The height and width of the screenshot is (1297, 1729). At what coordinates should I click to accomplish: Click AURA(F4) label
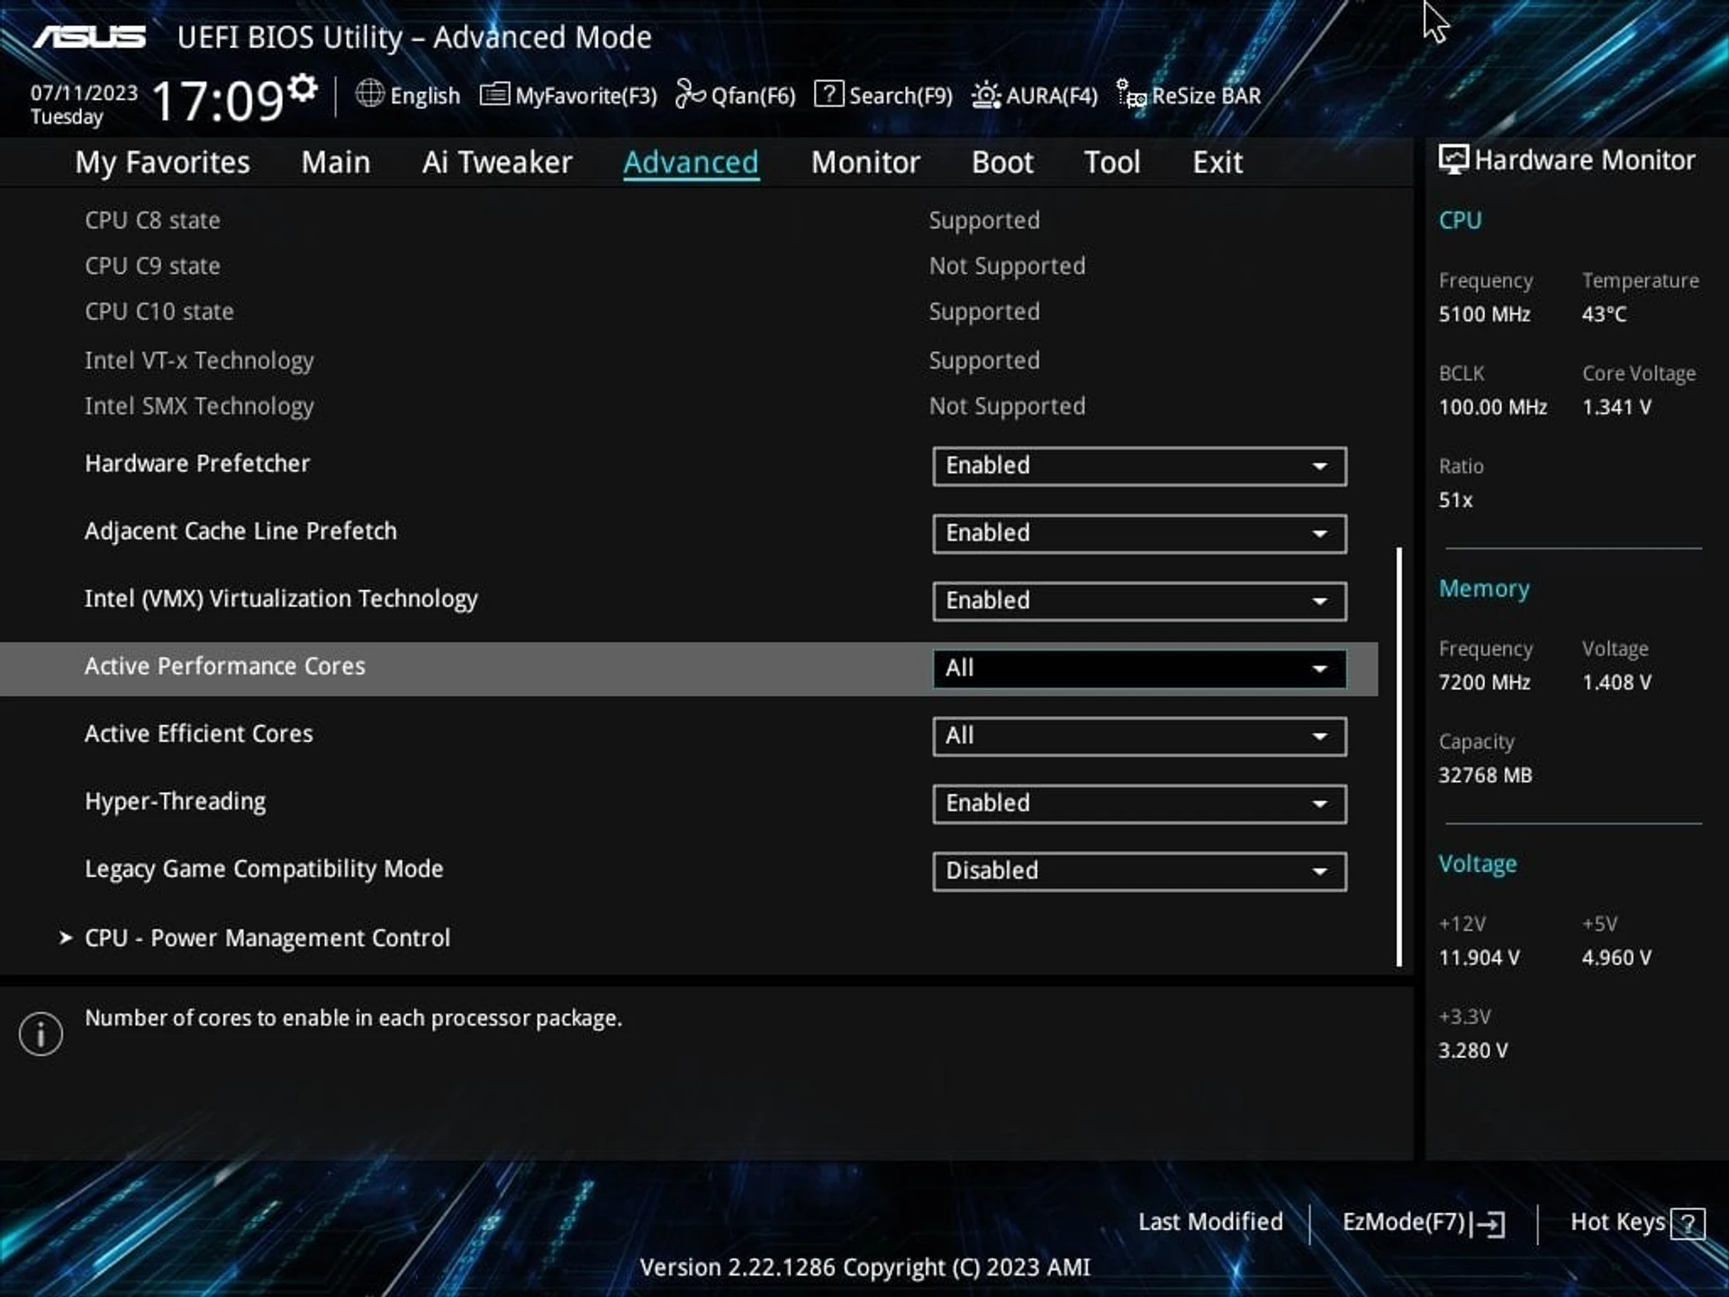click(1052, 95)
